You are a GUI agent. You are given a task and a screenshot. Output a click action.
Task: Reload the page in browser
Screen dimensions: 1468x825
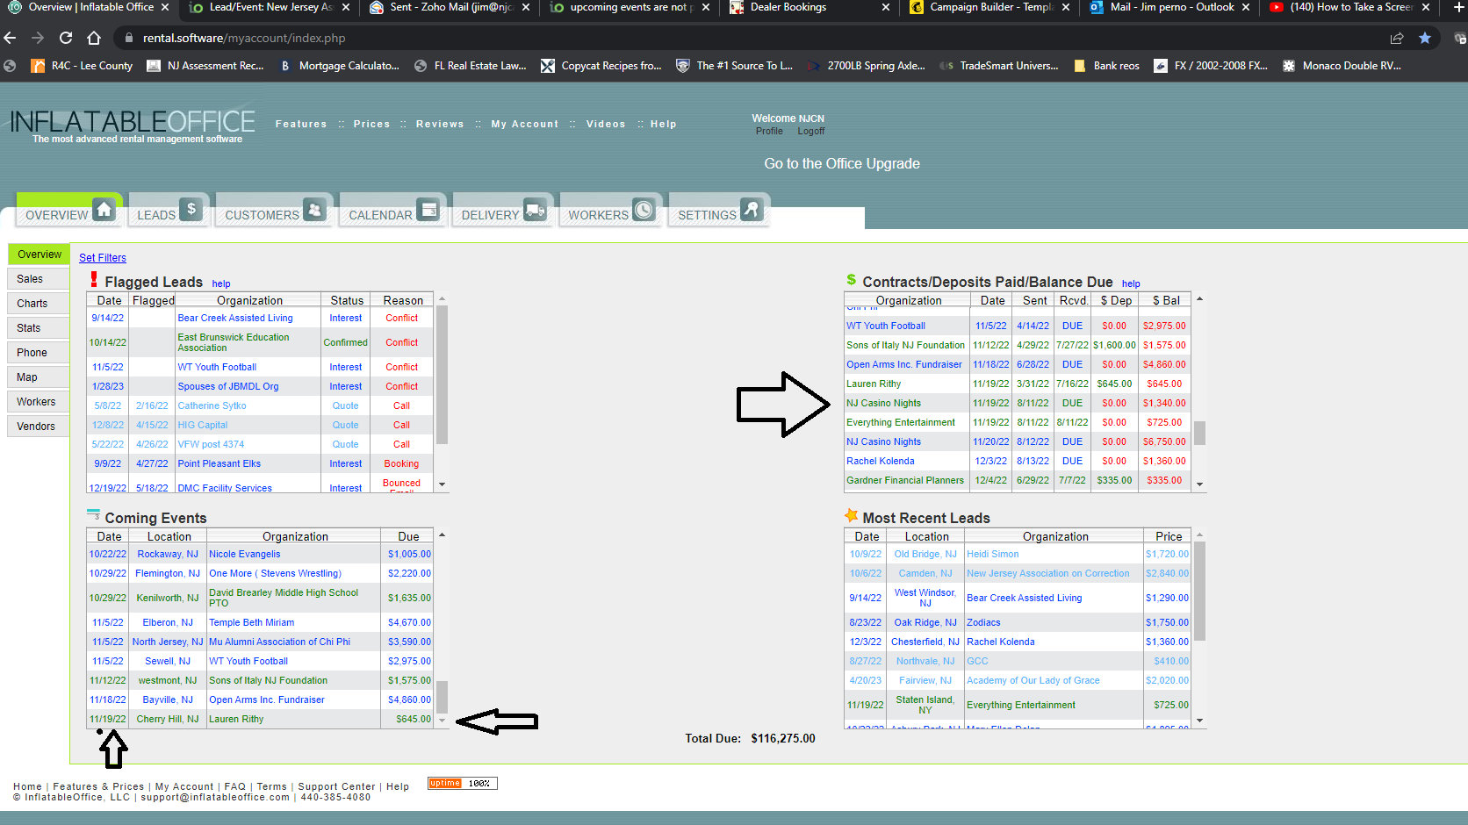coord(66,38)
